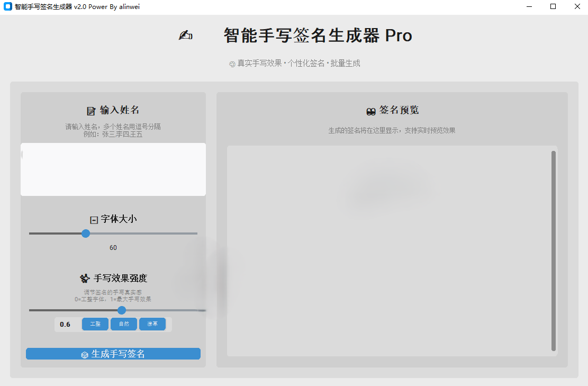This screenshot has width=588, height=386.
Task: Close the signature generator window
Action: point(577,7)
